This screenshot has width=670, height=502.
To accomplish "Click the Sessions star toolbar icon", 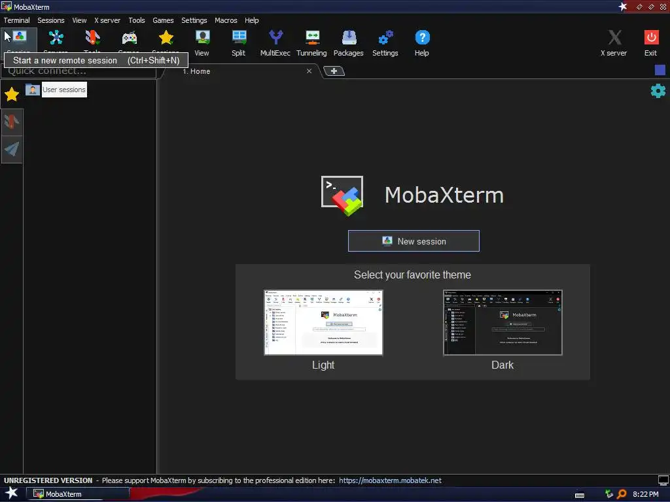I will coord(166,38).
